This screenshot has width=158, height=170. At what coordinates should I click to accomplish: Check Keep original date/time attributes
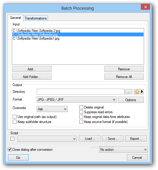click(81, 117)
